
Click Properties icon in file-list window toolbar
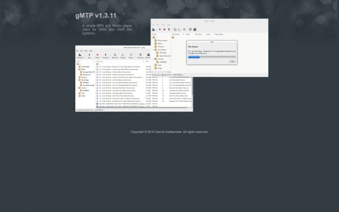tap(140, 55)
